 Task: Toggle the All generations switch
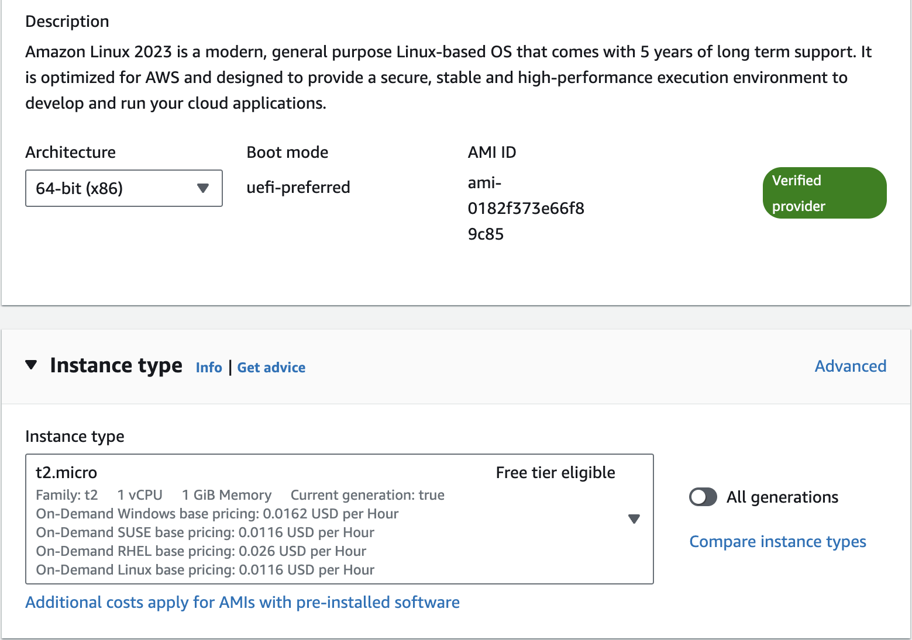coord(703,497)
